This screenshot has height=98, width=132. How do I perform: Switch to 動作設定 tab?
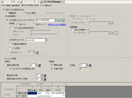coord(16,6)
